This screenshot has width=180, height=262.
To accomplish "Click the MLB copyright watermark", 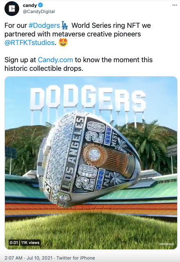I will [167, 244].
